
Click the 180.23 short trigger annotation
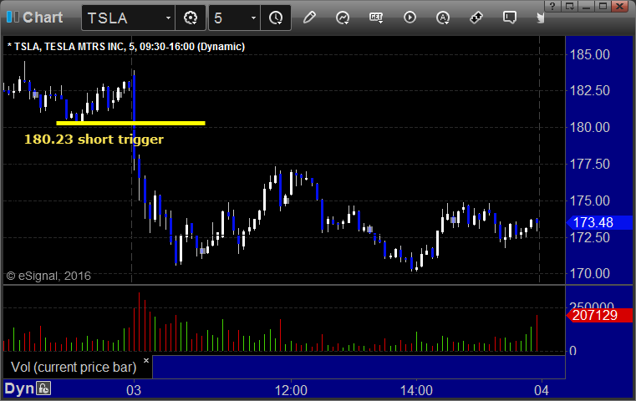94,139
